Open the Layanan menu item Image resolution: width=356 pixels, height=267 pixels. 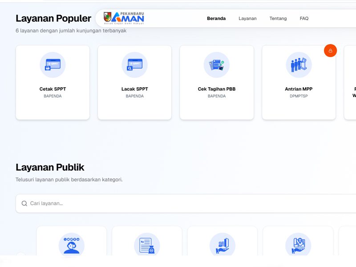[x=247, y=19]
